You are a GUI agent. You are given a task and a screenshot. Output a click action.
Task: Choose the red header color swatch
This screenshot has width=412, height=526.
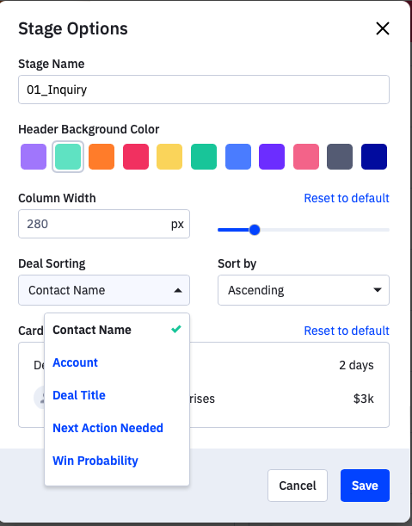(136, 157)
